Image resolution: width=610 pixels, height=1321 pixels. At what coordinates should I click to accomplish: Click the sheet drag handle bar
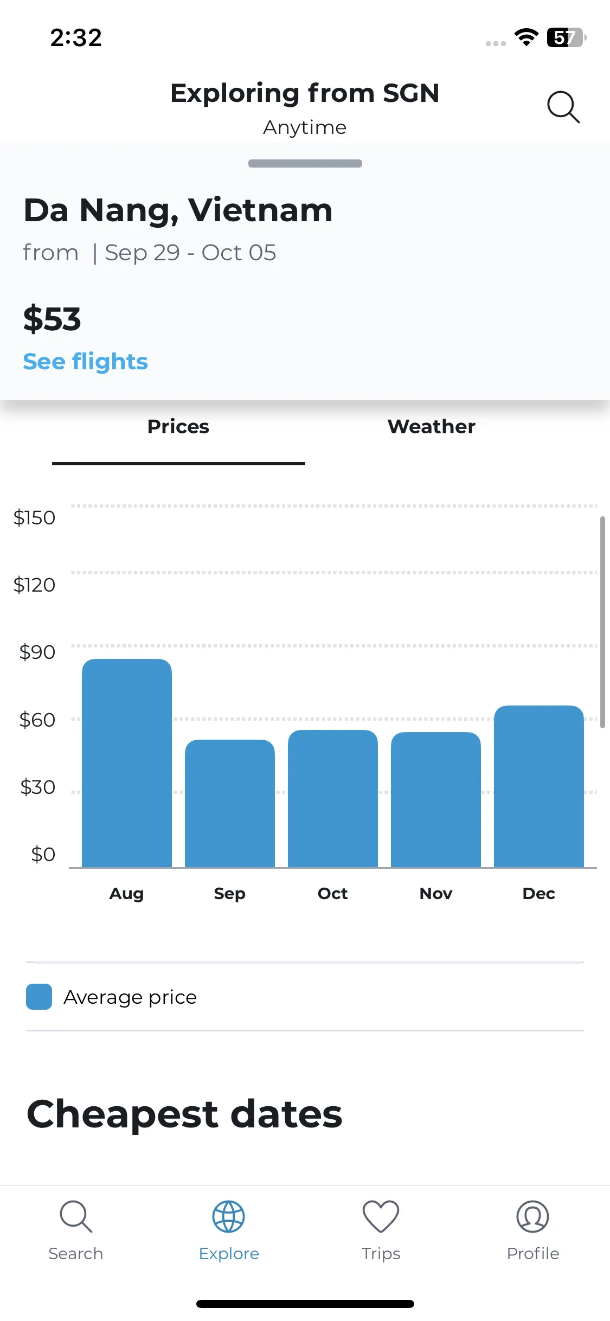click(x=305, y=163)
